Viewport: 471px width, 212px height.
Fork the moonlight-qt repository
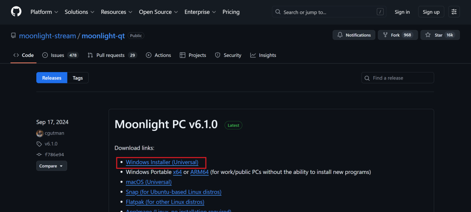click(398, 35)
